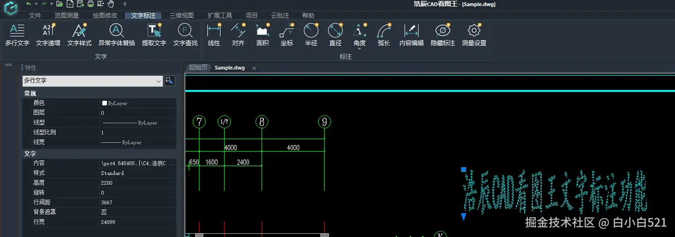Click the undo arrow in quick toolbar
This screenshot has width=675, height=237.
(x=29, y=4)
